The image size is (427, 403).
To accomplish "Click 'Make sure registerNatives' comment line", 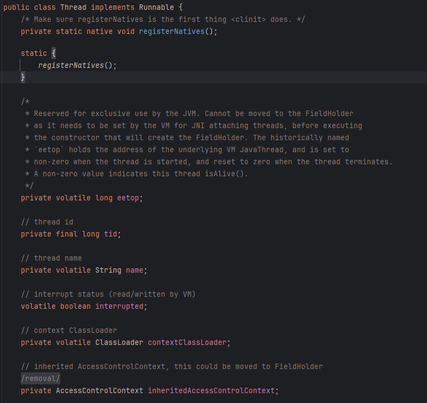I will [x=163, y=20].
